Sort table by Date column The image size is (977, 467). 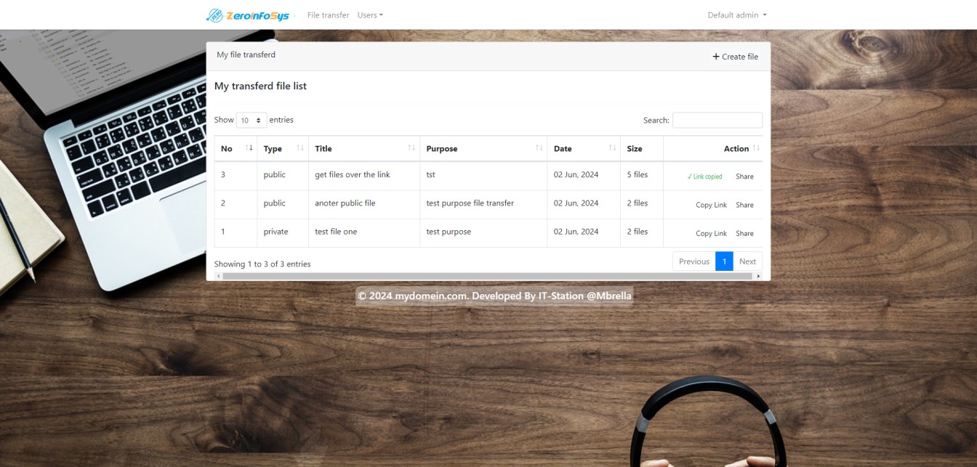[x=583, y=148]
